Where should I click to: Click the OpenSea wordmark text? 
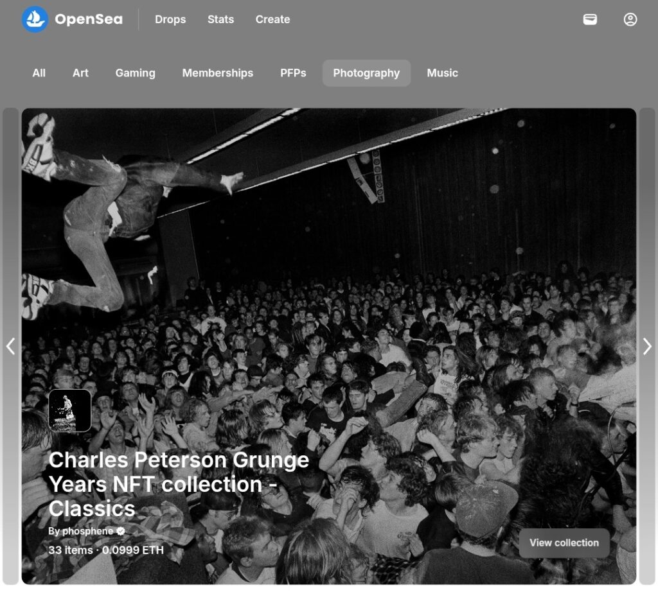click(x=89, y=19)
